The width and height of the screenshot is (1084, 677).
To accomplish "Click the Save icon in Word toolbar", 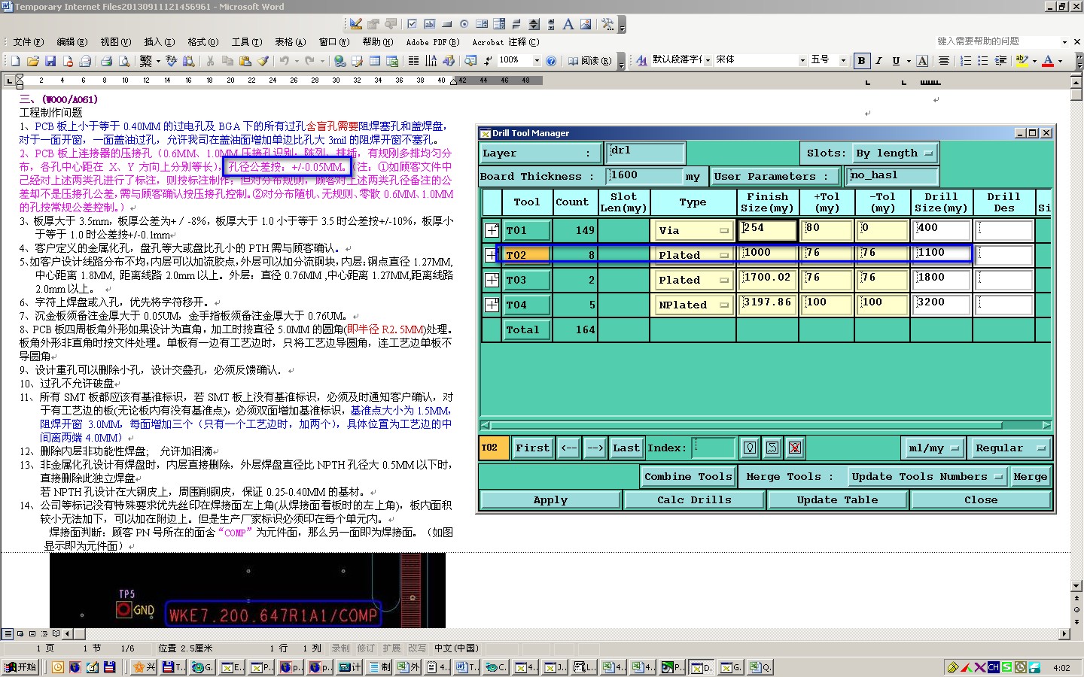I will pos(50,61).
